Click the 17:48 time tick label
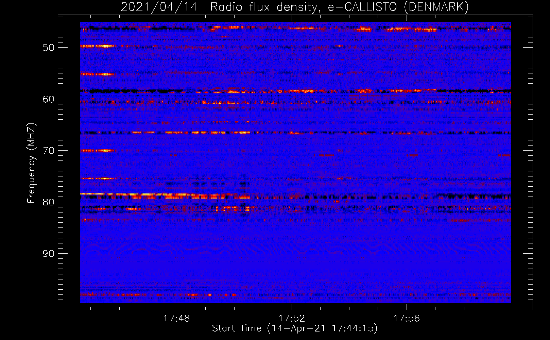The height and width of the screenshot is (340, 550). click(177, 319)
